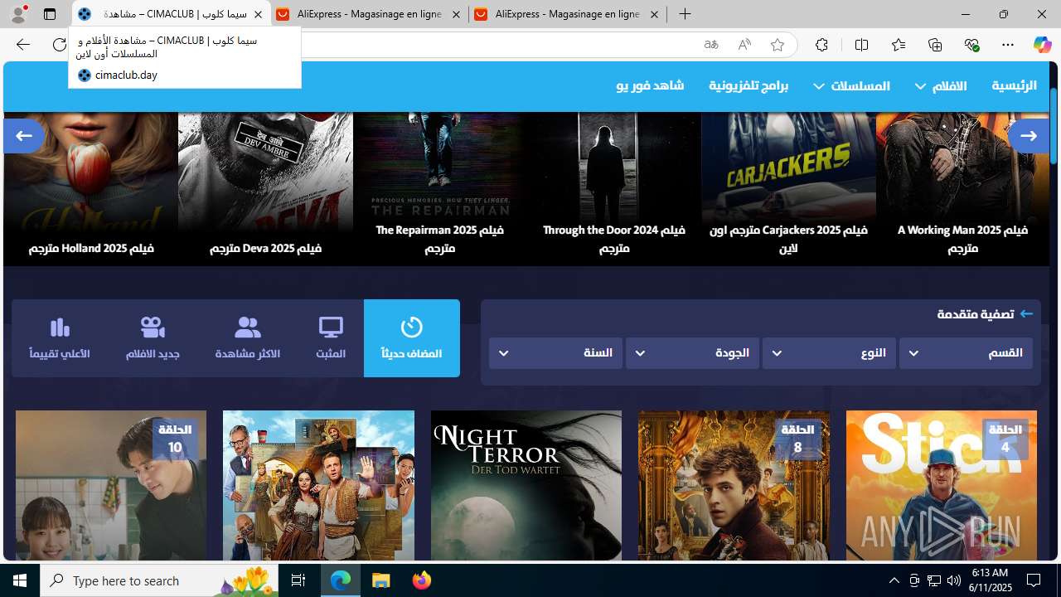Click the carousel right arrow button
This screenshot has height=597, width=1061.
click(x=1029, y=135)
